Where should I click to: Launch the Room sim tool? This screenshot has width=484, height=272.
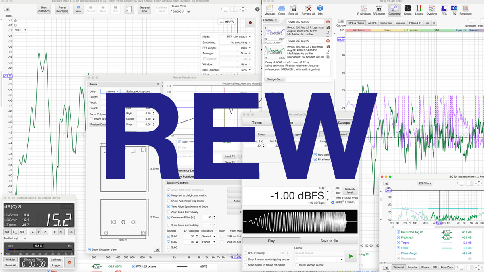(465, 8)
